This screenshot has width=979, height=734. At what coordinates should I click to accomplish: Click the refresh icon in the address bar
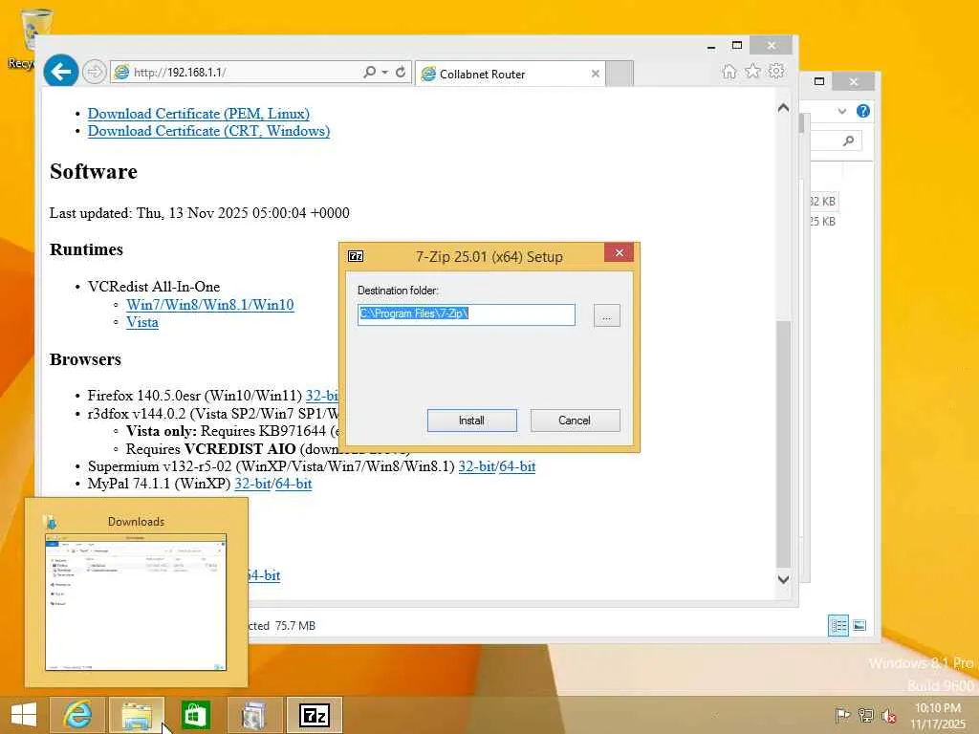coord(401,72)
